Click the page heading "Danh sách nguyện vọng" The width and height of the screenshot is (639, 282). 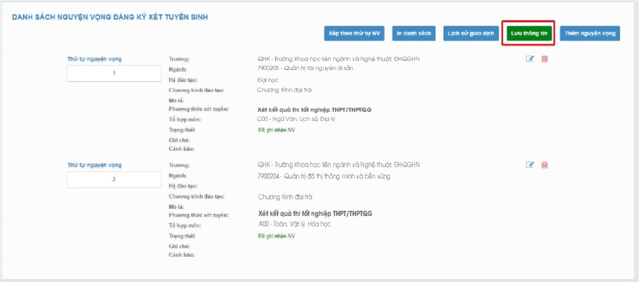tap(110, 16)
